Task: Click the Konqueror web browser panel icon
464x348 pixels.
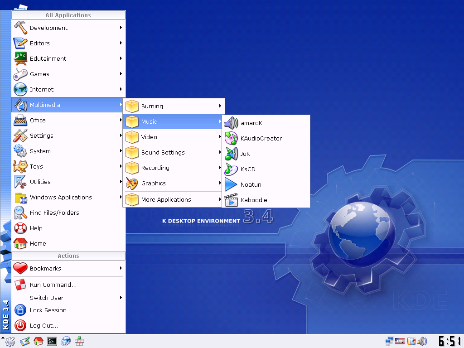Action: click(66, 342)
